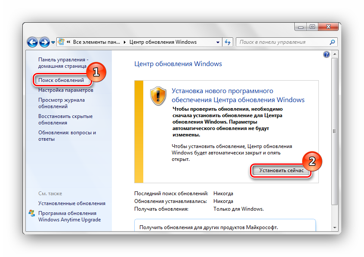Open 'Обновления: вопросы и ответы' link

[x=67, y=136]
